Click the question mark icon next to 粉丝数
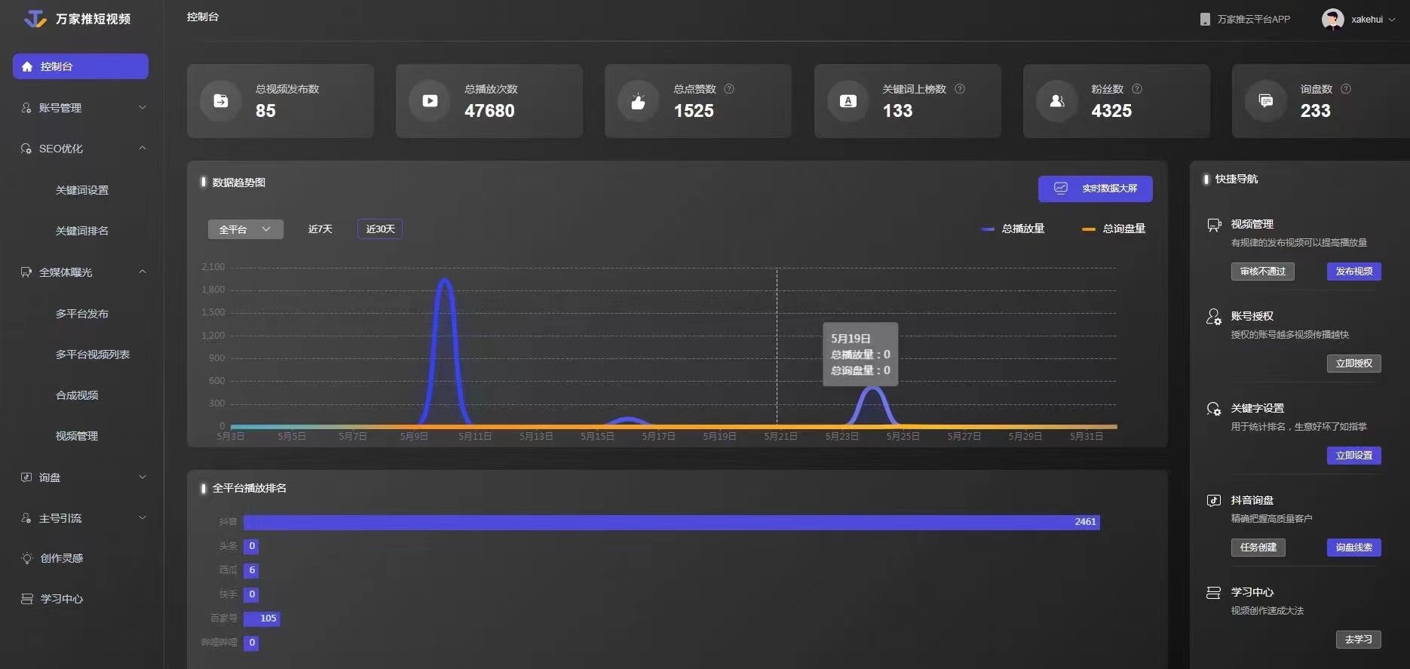Screen dimensions: 1410x669 tap(1137, 89)
